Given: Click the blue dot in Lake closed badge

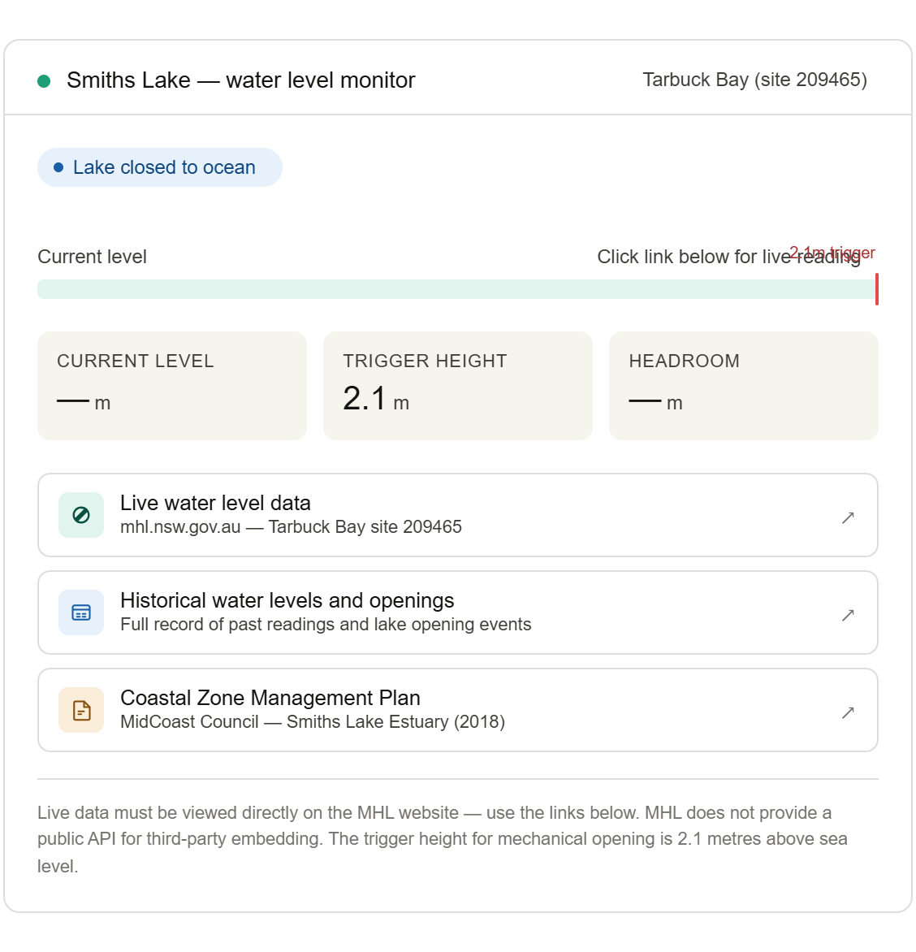Looking at the screenshot, I should coord(58,167).
